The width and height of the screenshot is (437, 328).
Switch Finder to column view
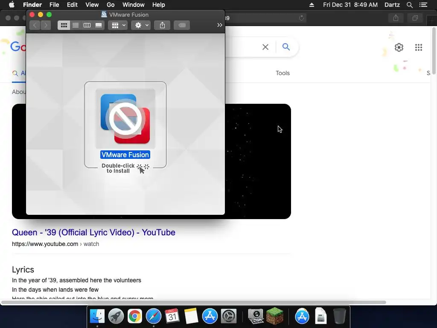click(x=87, y=25)
